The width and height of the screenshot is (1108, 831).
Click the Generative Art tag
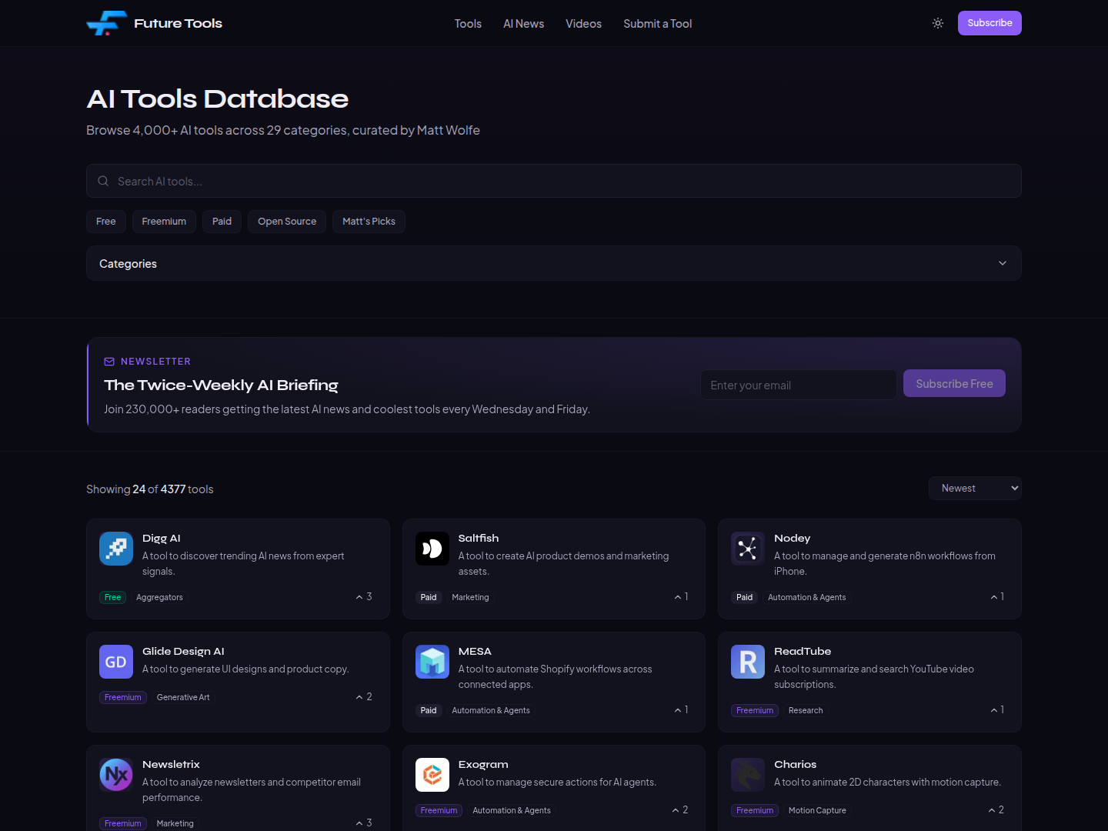pyautogui.click(x=183, y=697)
